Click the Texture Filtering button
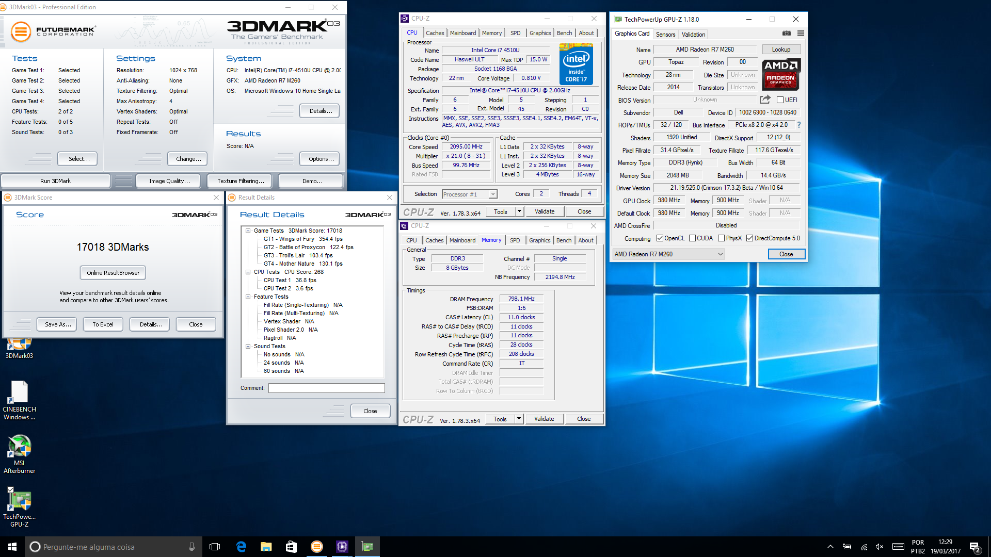991x557 pixels. tap(241, 181)
